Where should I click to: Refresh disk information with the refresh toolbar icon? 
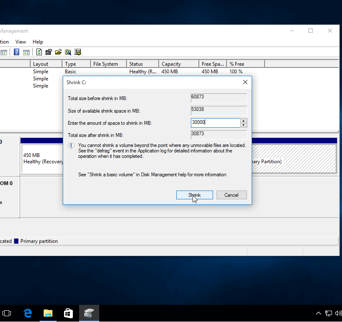point(39,52)
